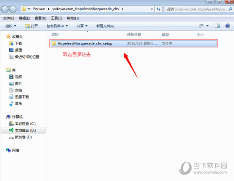This screenshot has height=181, width=234.
Task: Refresh the folder view
Action: pos(158,9)
